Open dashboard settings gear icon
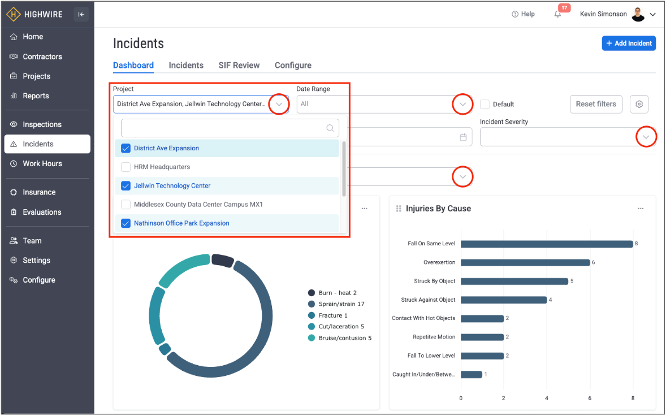666x416 pixels. click(639, 104)
